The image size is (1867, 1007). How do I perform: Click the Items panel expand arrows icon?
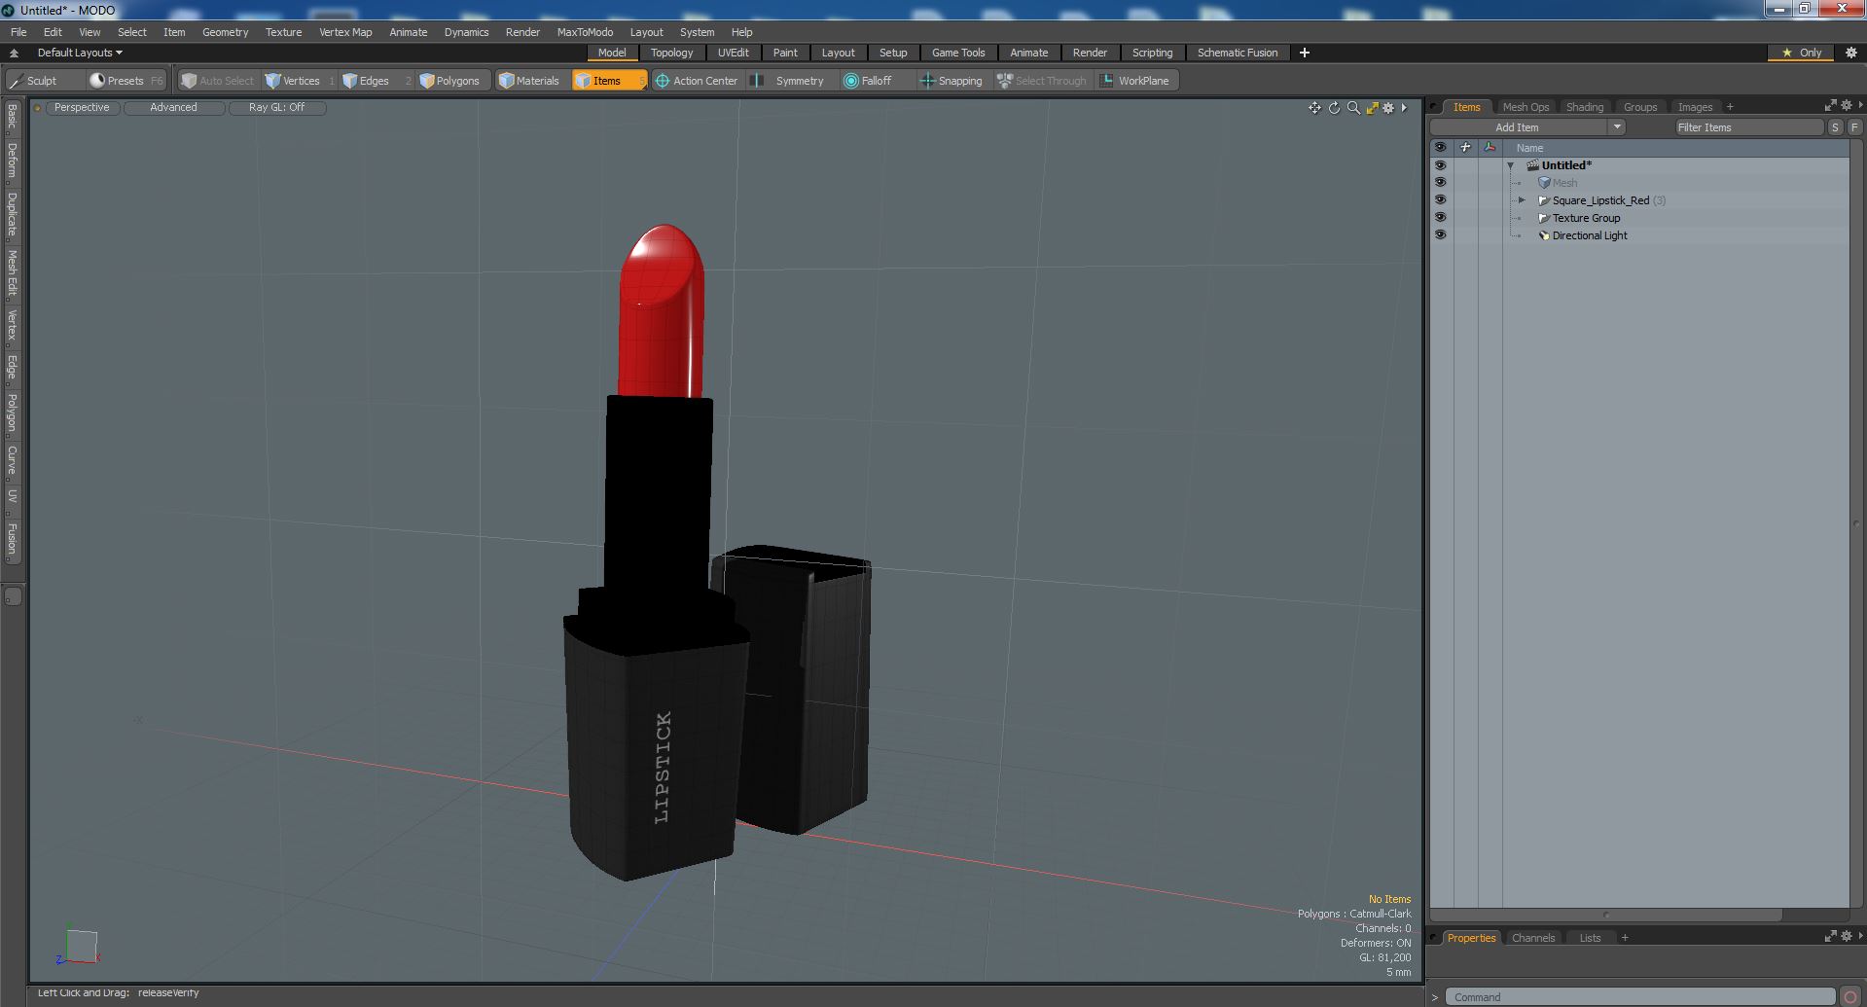(1830, 105)
